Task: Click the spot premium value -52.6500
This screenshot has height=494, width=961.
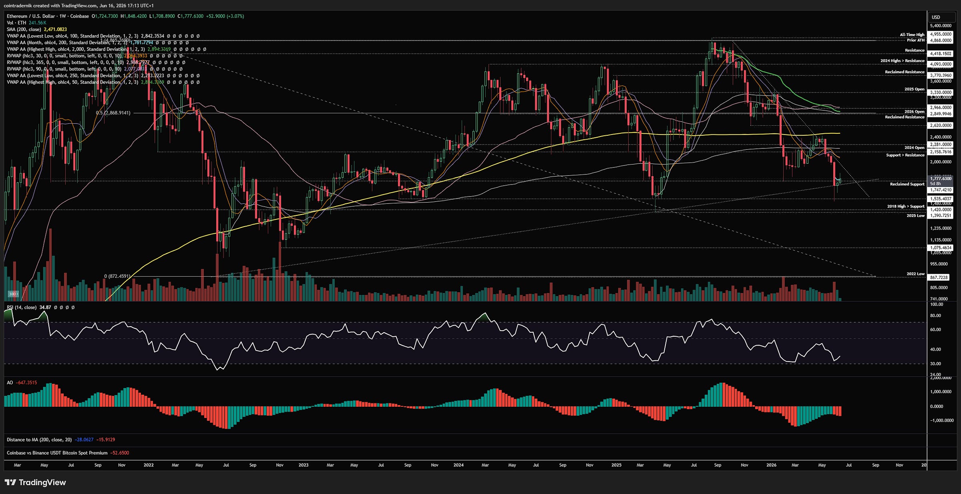Action: coord(120,453)
